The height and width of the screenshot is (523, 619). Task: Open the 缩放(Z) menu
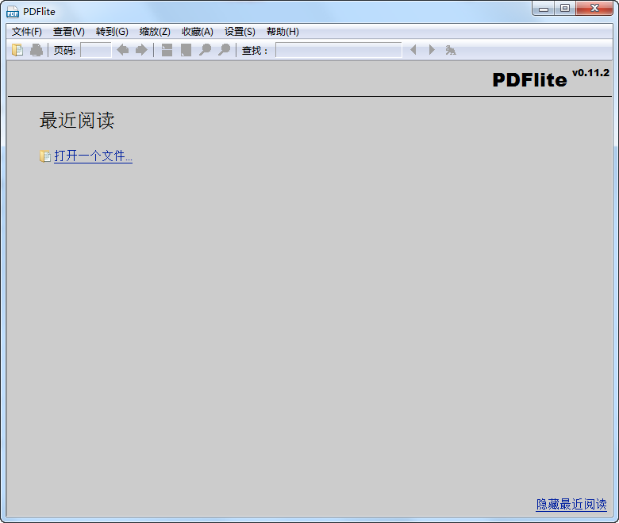tap(155, 32)
